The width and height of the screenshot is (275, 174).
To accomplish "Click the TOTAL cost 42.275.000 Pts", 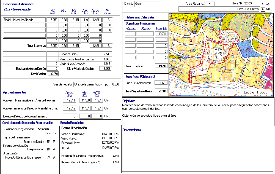I will (110, 148).
